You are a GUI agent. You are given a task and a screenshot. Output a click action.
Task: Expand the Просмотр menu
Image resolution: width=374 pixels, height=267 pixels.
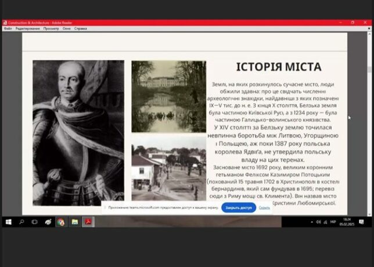51,28
